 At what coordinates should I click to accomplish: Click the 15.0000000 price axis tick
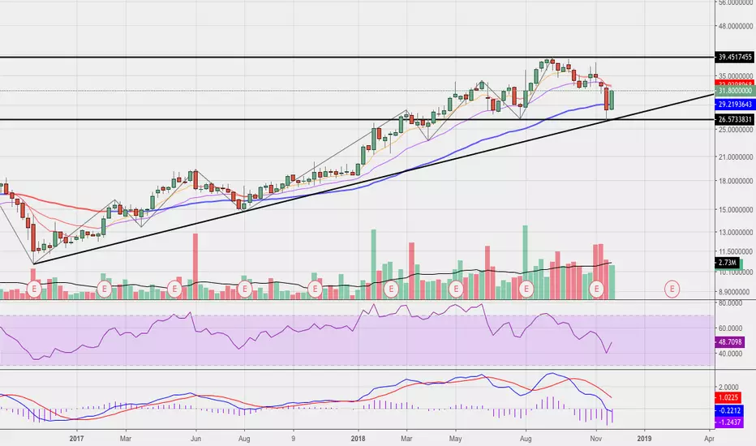[x=736, y=210]
